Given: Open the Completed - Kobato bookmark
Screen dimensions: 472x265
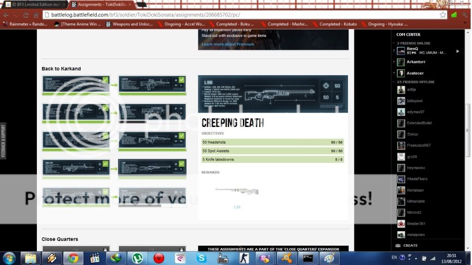Looking at the screenshot, I should (x=335, y=24).
